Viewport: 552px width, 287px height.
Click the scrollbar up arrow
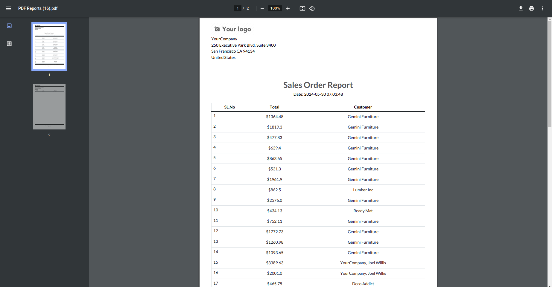550,19
